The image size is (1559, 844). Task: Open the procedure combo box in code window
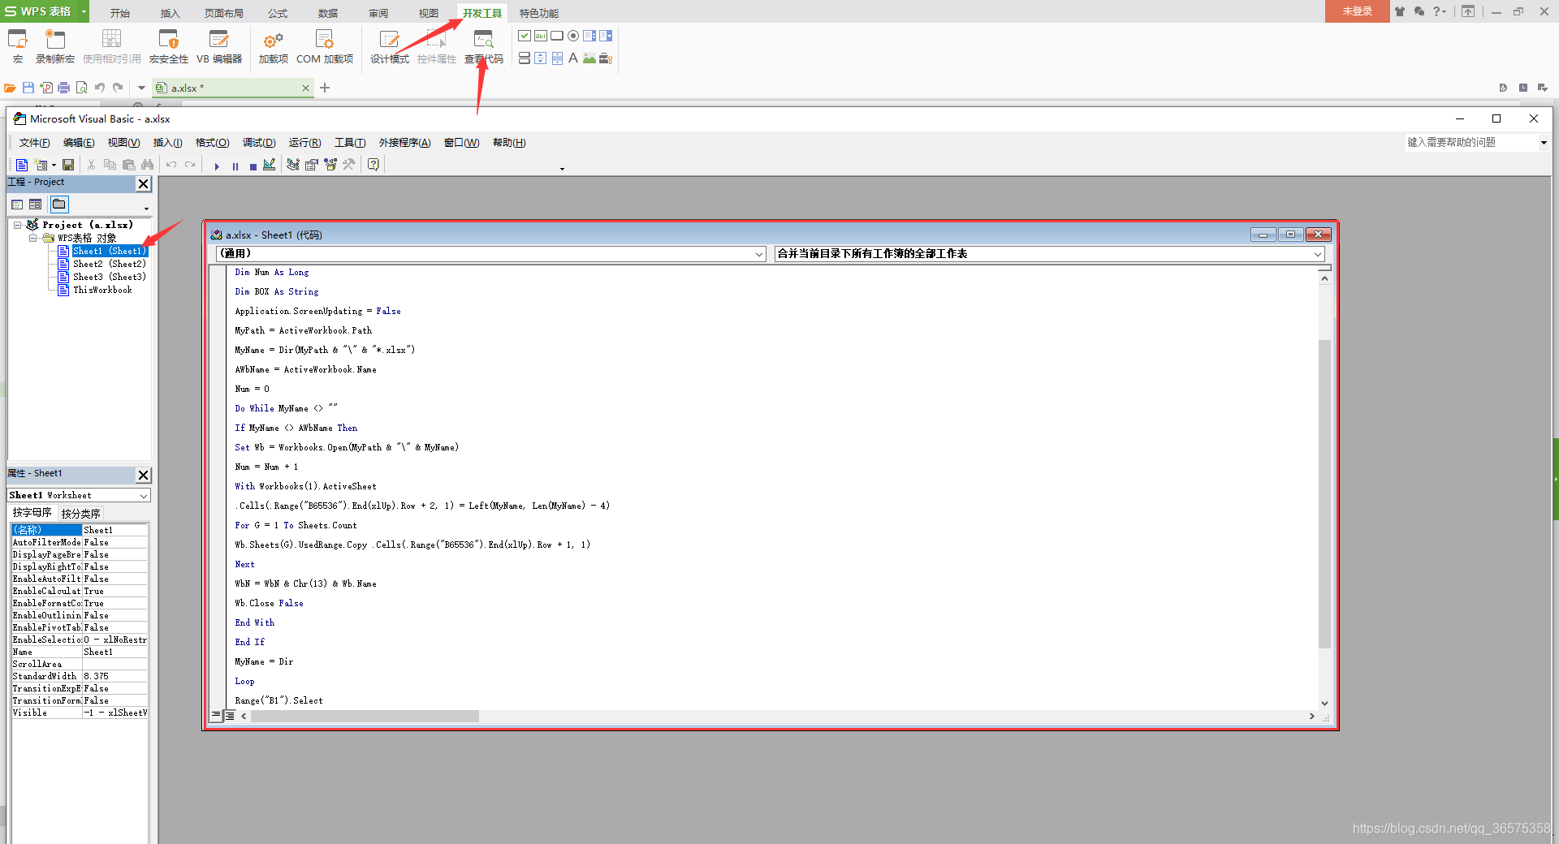coord(1049,254)
